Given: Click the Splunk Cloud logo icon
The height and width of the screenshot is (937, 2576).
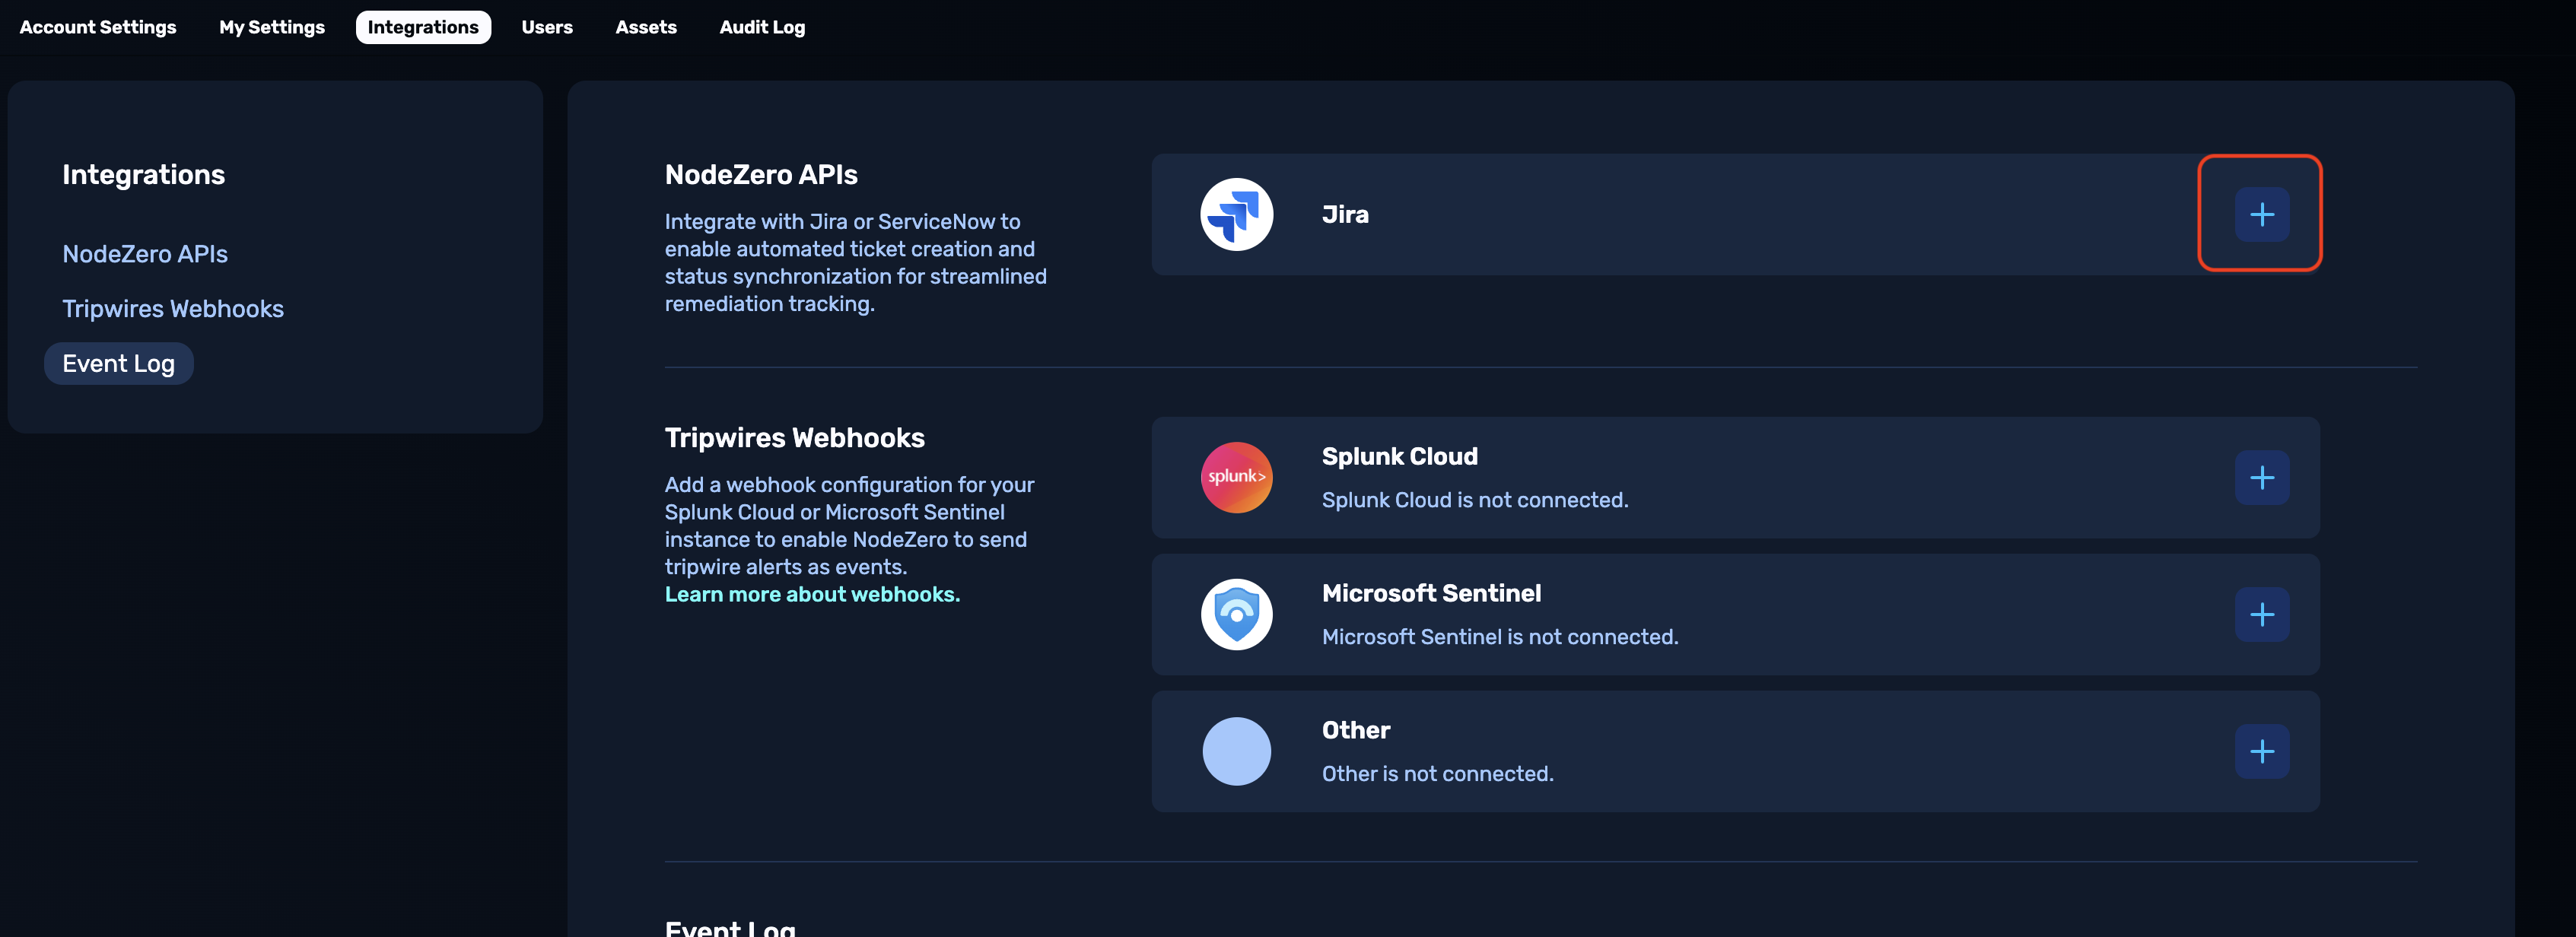Looking at the screenshot, I should pos(1236,477).
